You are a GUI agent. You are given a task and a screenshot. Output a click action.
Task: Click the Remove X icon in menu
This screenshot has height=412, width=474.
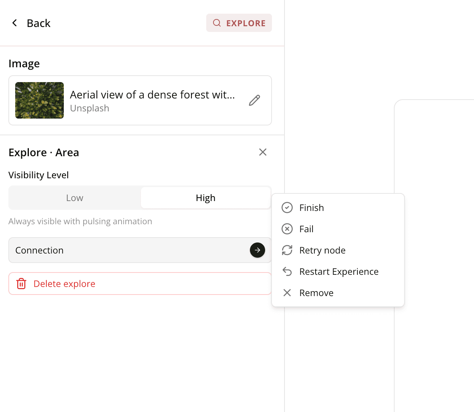click(287, 293)
